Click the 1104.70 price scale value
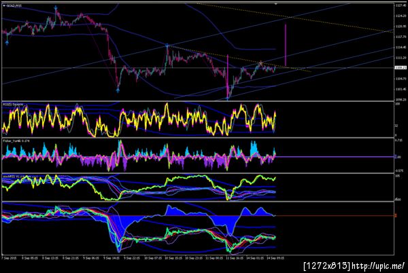This screenshot has height=273, width=408. point(401,79)
